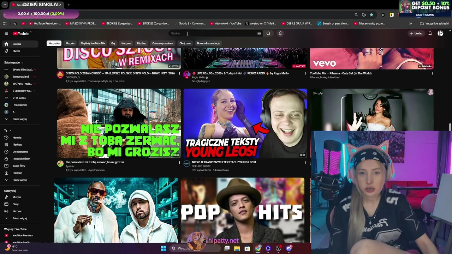Open Playlisty in the sidebar

(x=20, y=145)
